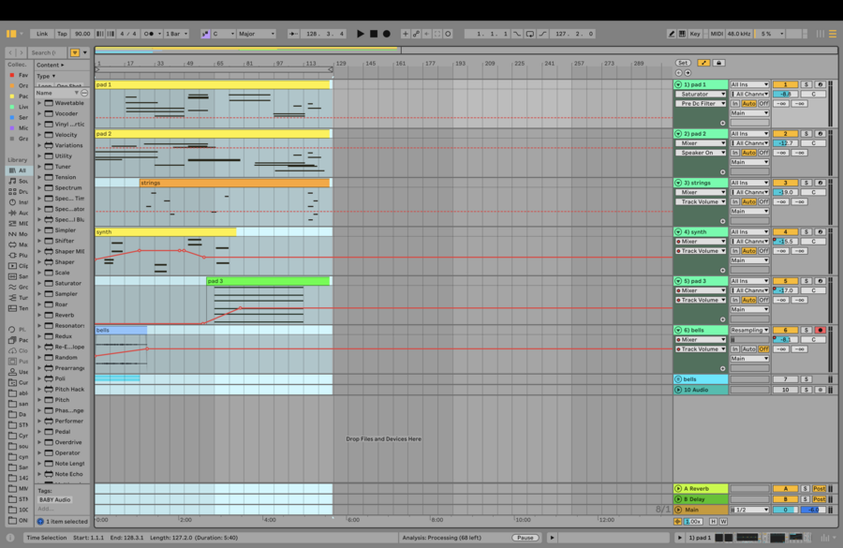The width and height of the screenshot is (843, 548).
Task: Select Saturator in the browser list
Action: coord(67,283)
